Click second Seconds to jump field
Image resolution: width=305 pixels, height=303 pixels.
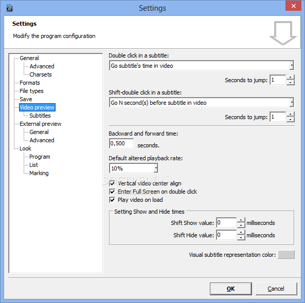(x=278, y=117)
